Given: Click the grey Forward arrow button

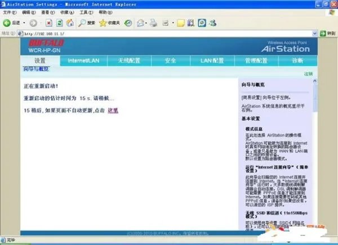Looking at the screenshot, I should 33,23.
